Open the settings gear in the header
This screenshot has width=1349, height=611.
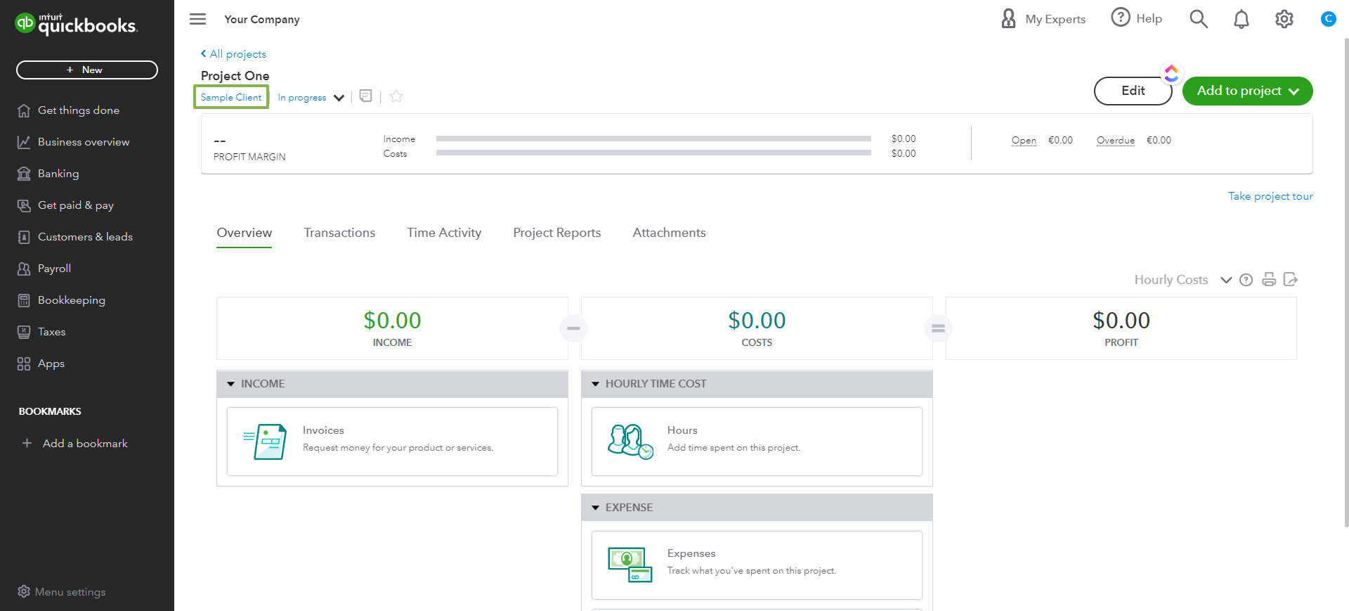coord(1284,20)
